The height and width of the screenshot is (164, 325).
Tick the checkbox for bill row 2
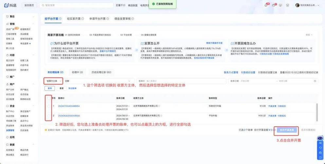tap(49, 116)
